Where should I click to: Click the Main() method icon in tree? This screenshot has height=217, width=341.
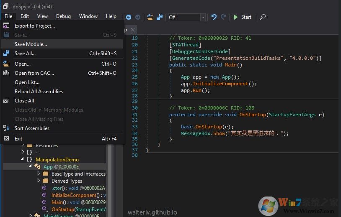pyautogui.click(x=44, y=202)
